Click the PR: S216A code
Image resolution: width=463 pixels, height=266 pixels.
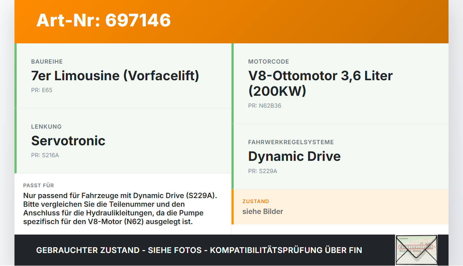click(x=45, y=155)
